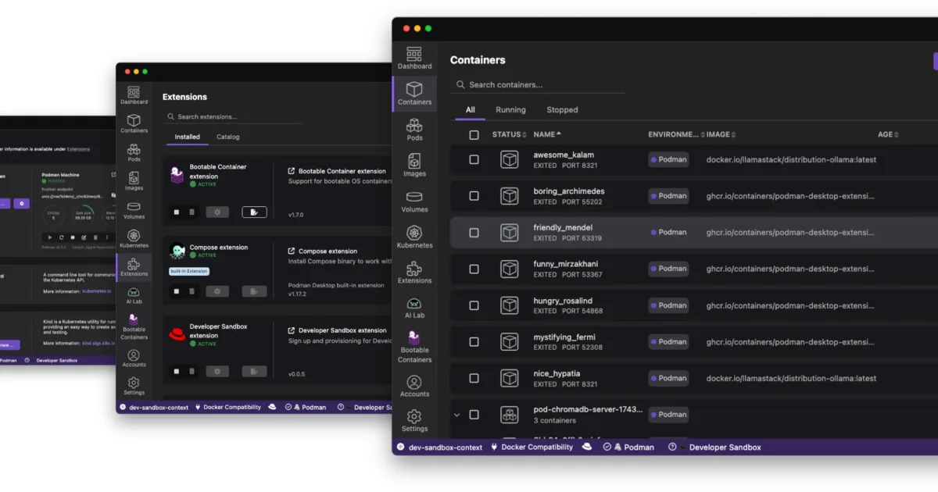Open Accounts in the Containers window sidebar
The height and width of the screenshot is (492, 938).
click(x=414, y=386)
